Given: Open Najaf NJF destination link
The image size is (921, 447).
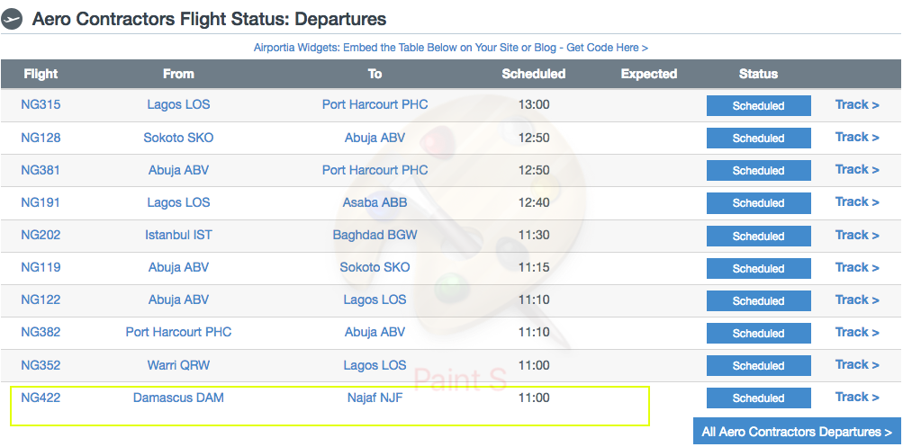Looking at the screenshot, I should pyautogui.click(x=375, y=398).
